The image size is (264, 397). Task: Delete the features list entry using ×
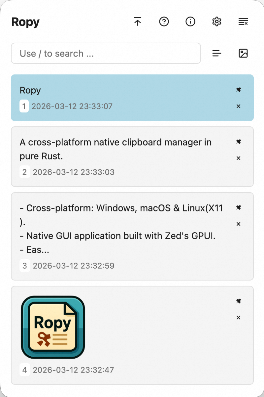point(238,224)
